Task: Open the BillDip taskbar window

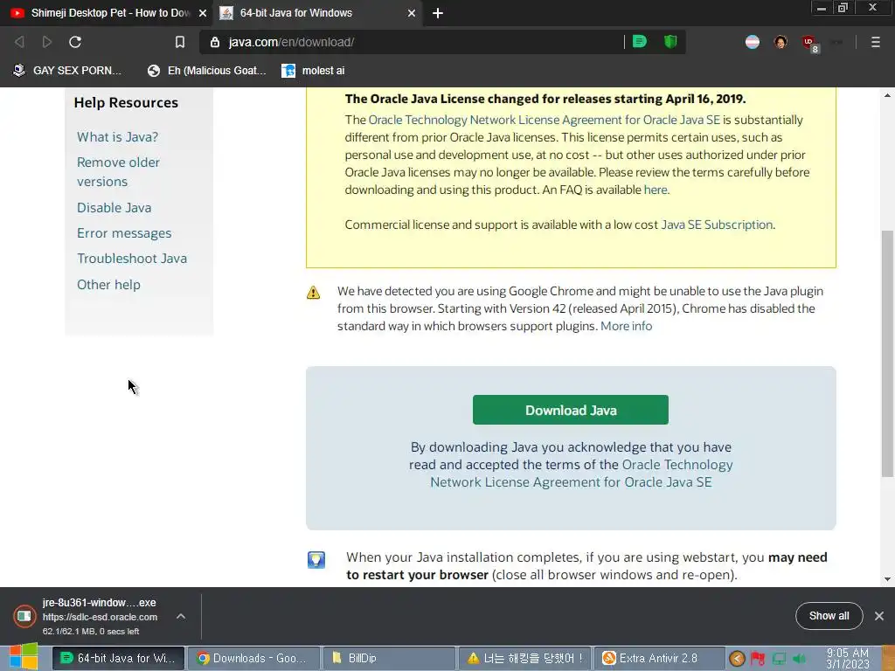Action: point(389,658)
